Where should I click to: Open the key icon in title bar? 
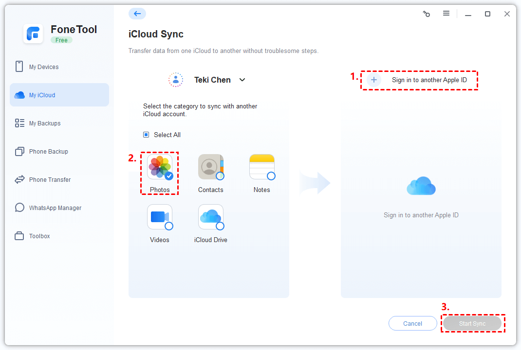(x=427, y=14)
